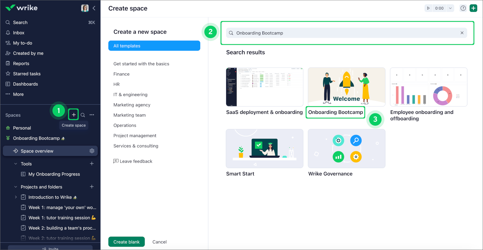483x250 pixels.
Task: Open the Spaces more options ellipsis
Action: click(x=92, y=115)
